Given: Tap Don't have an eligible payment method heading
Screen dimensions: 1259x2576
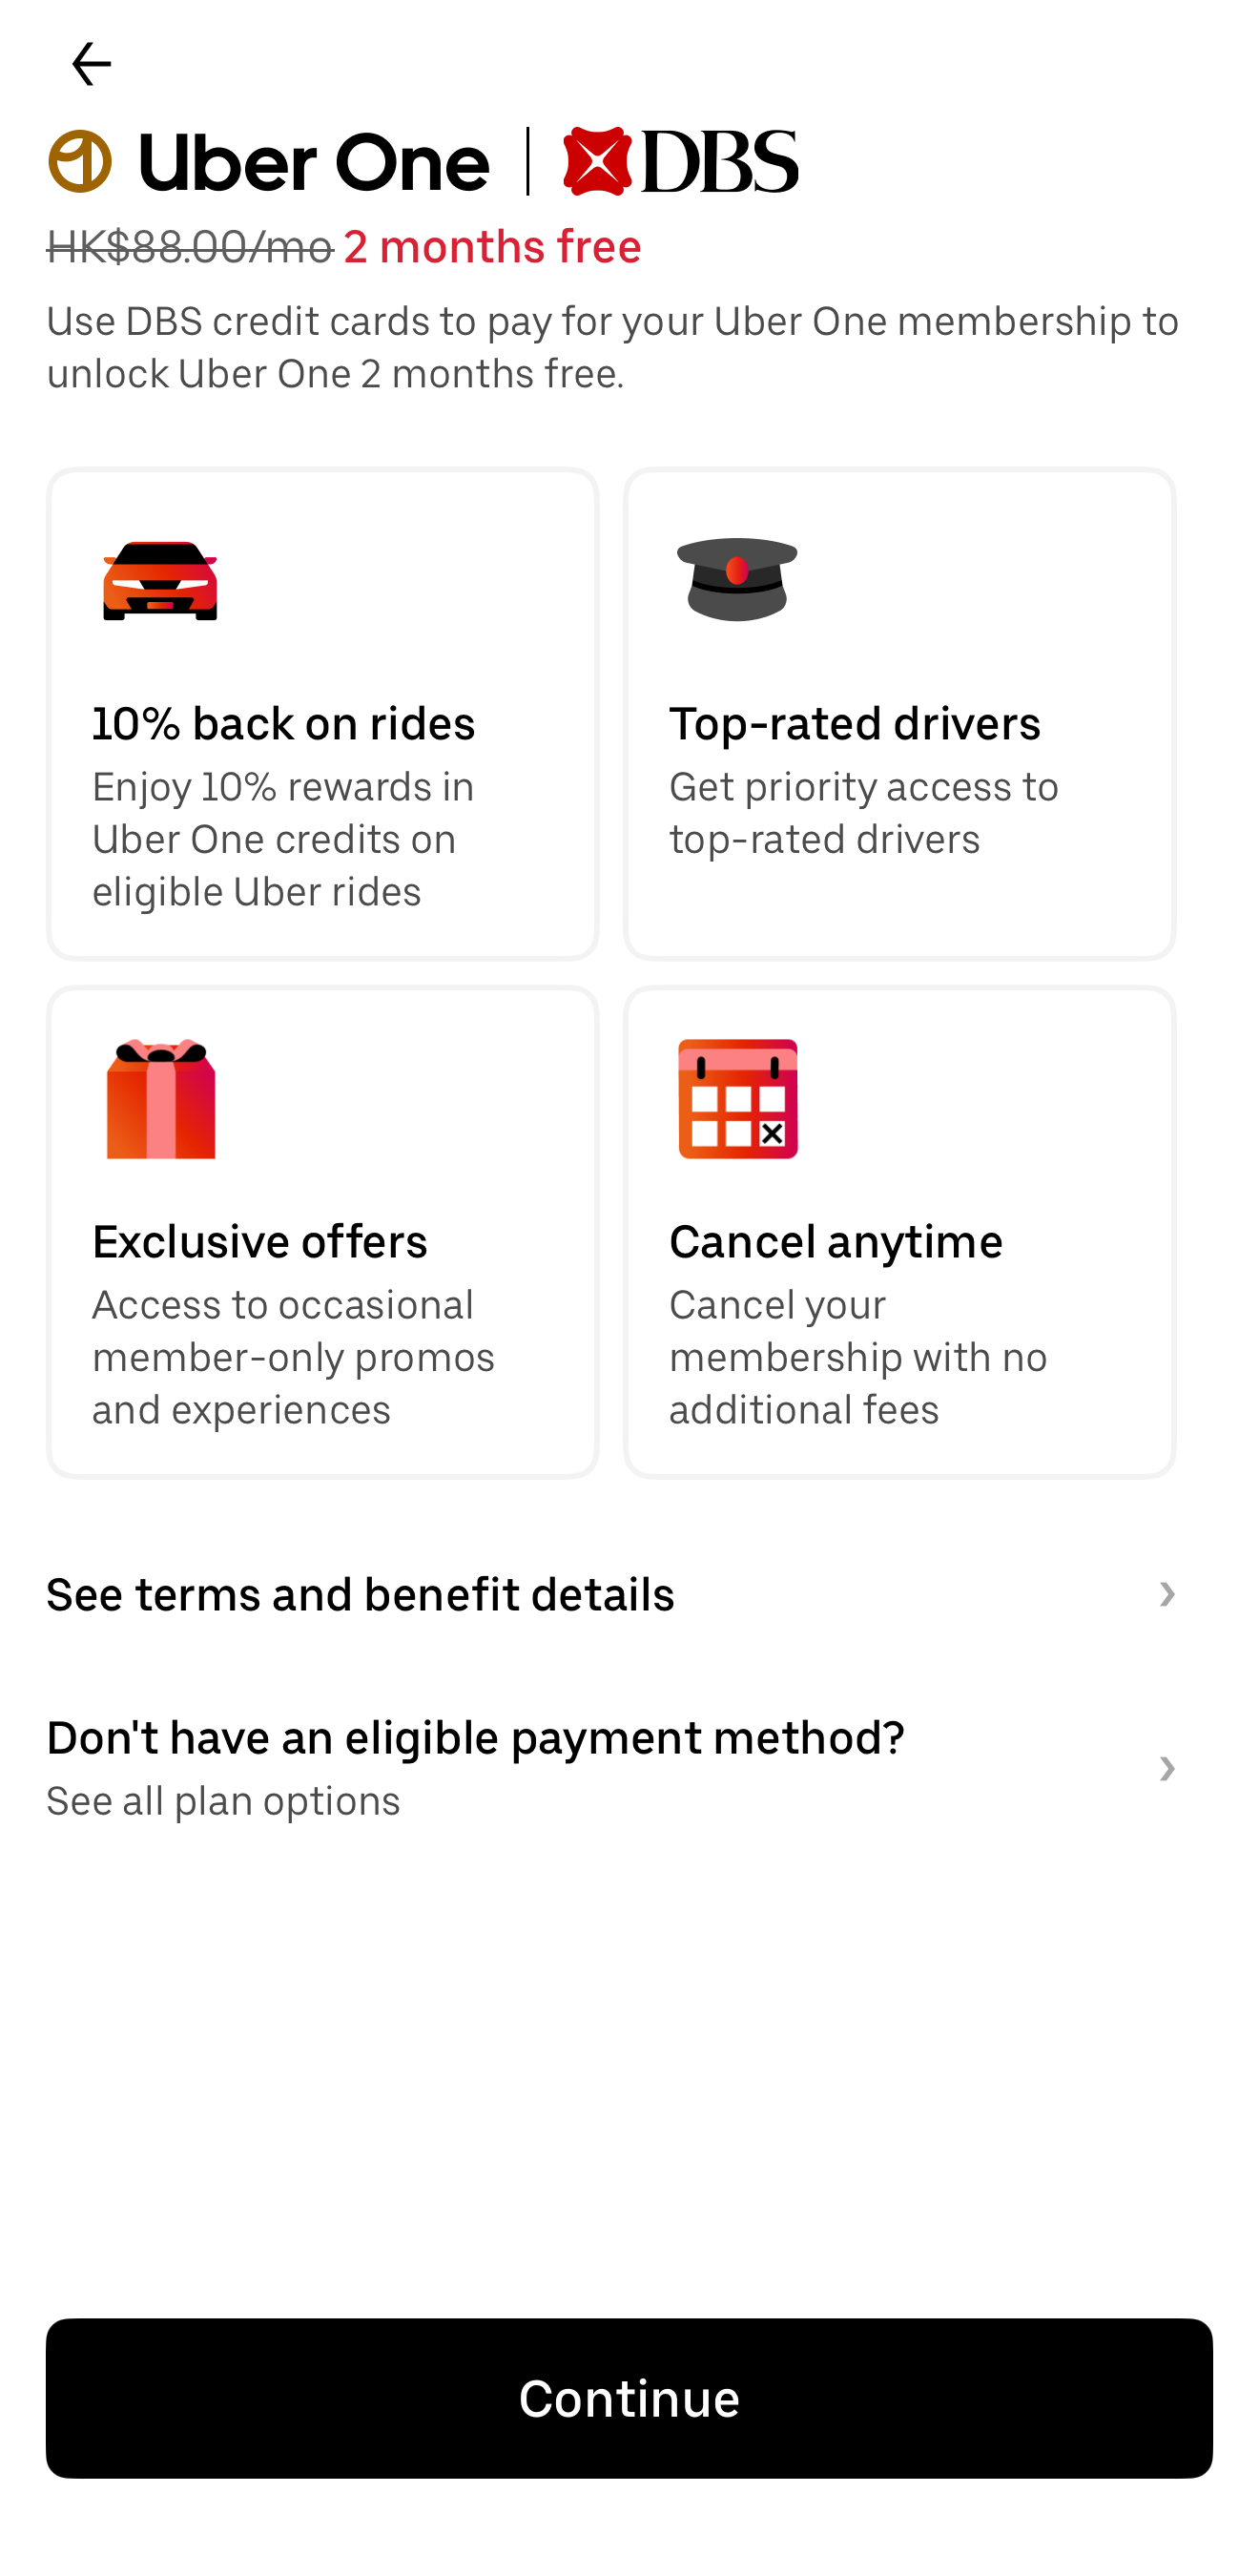Looking at the screenshot, I should (x=475, y=1738).
